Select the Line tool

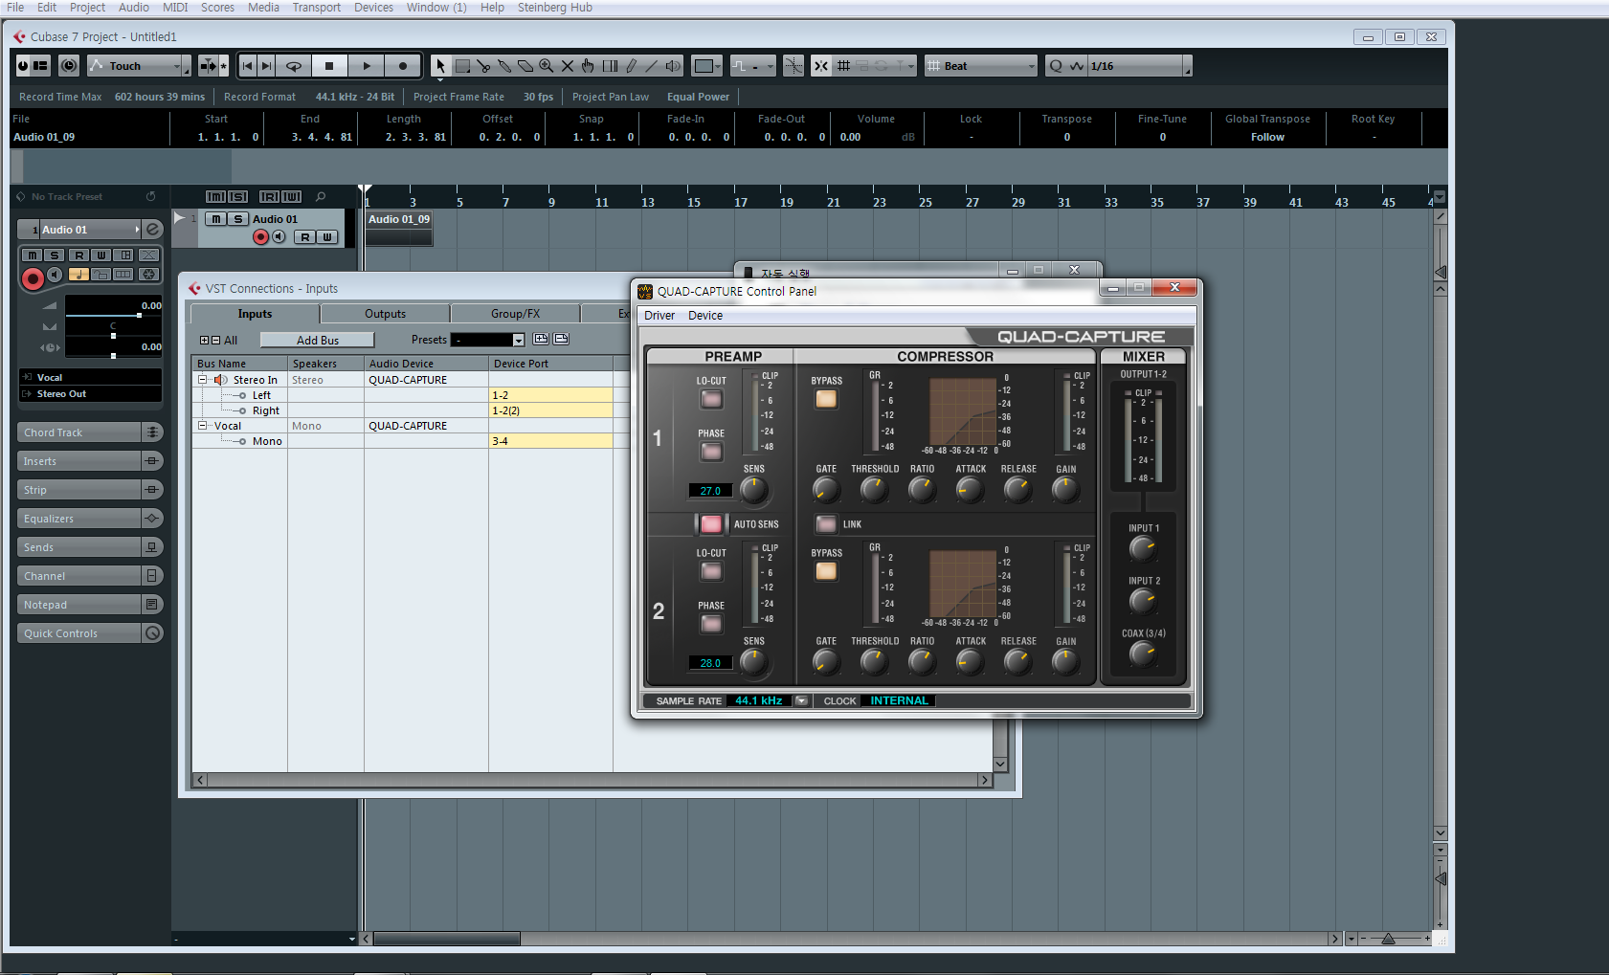pyautogui.click(x=652, y=66)
